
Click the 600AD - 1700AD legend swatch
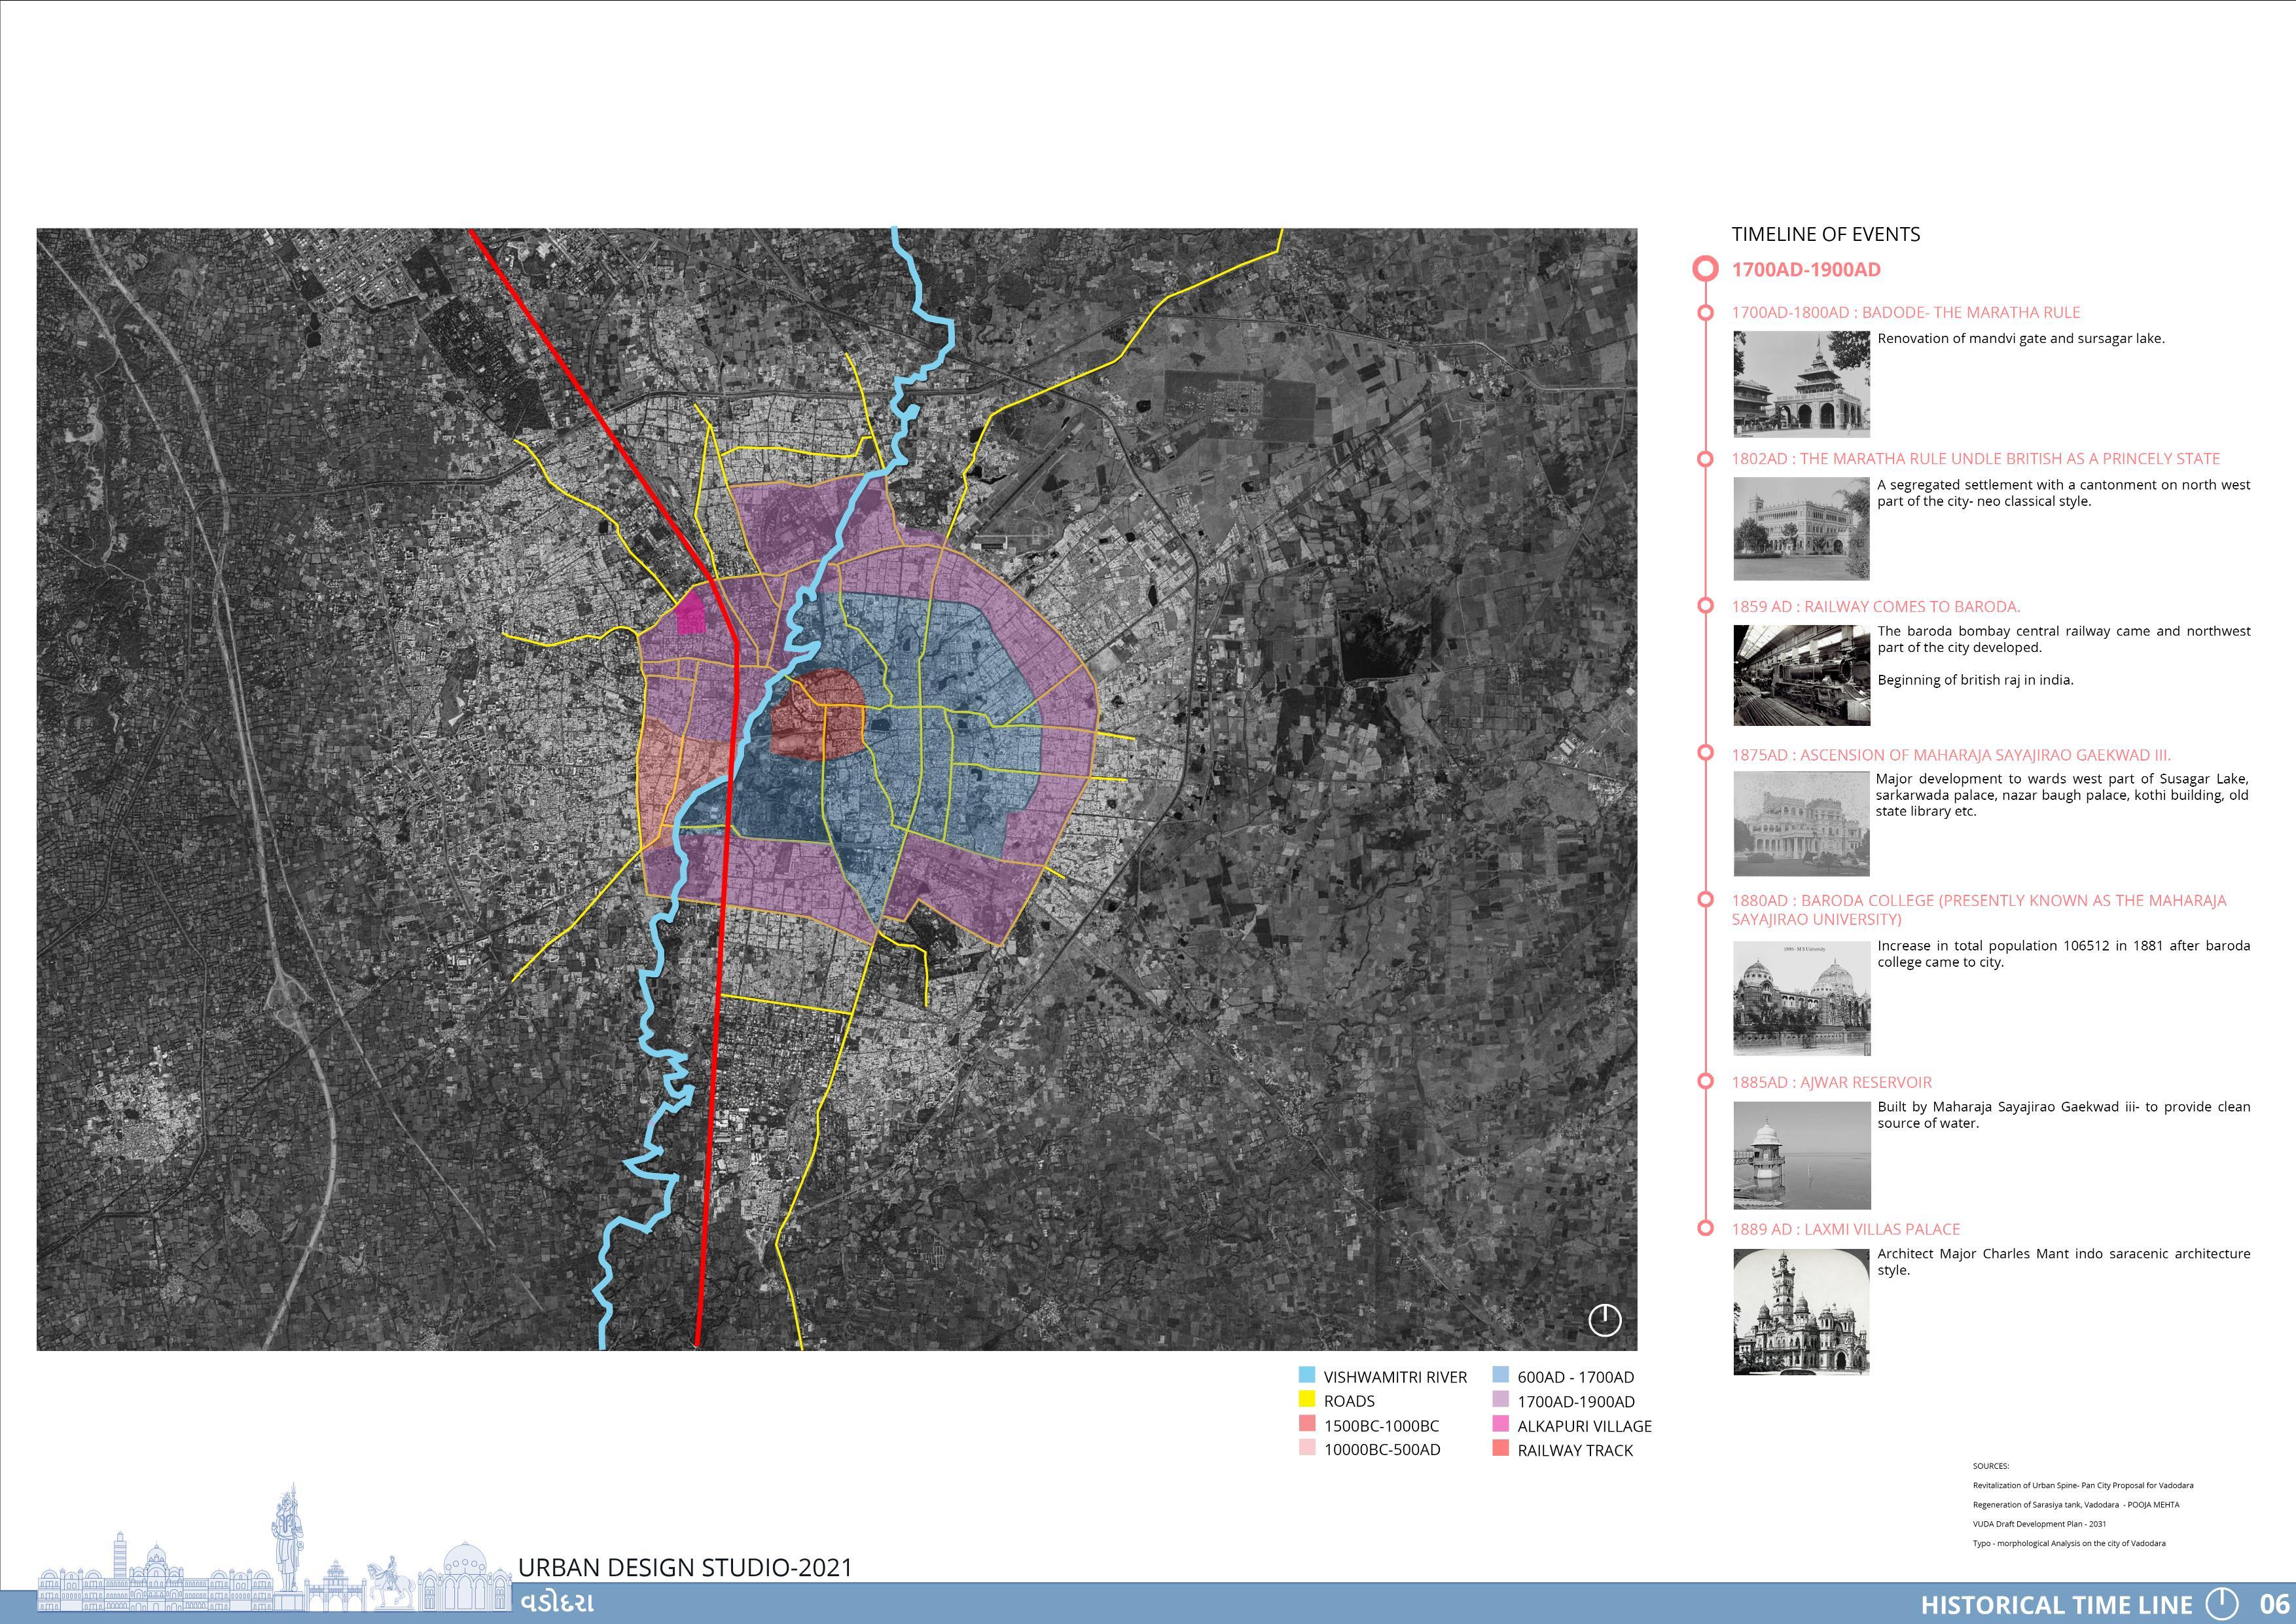tap(1500, 1376)
